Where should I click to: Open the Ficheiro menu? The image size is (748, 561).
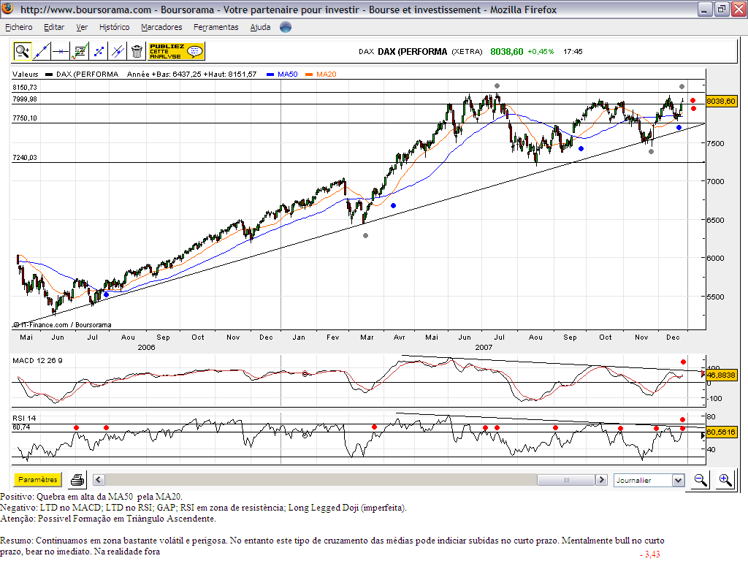click(19, 27)
